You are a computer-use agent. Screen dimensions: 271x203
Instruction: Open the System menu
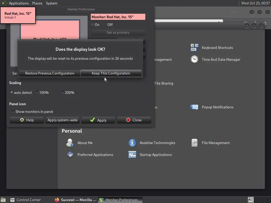(x=52, y=3)
